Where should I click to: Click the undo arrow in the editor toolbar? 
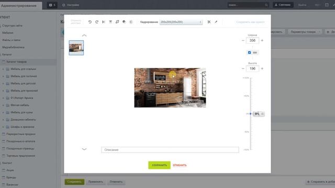[x=90, y=22]
